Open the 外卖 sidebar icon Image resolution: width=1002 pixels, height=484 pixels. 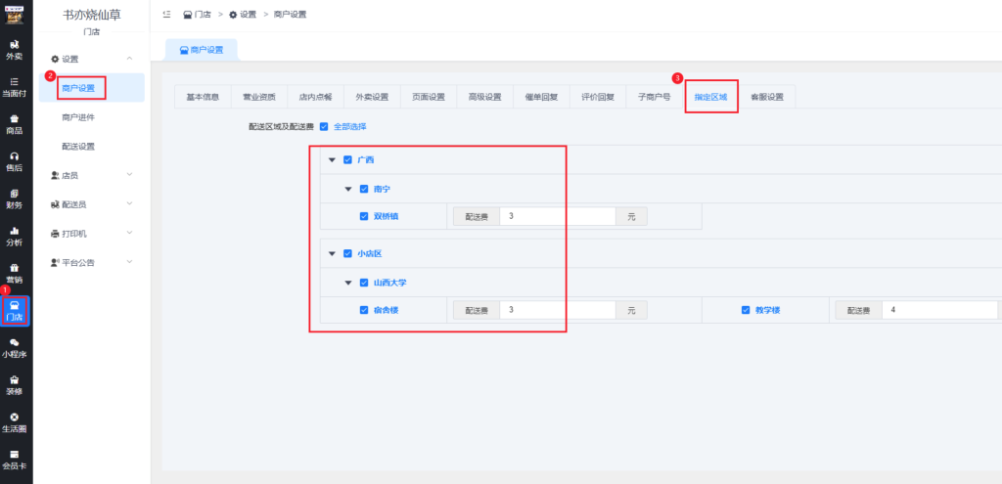coord(15,50)
